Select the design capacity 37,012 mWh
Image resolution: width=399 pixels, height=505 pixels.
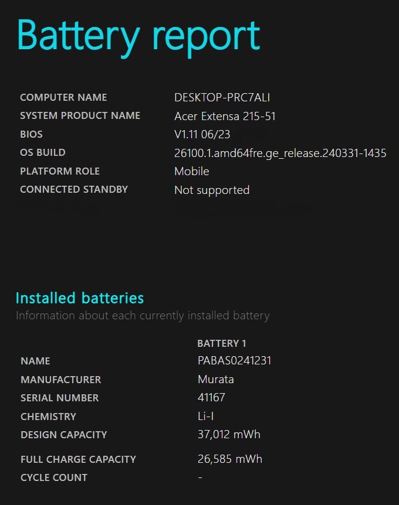(x=229, y=435)
